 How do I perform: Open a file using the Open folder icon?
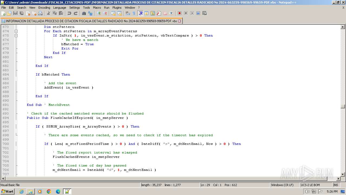click(x=9, y=13)
